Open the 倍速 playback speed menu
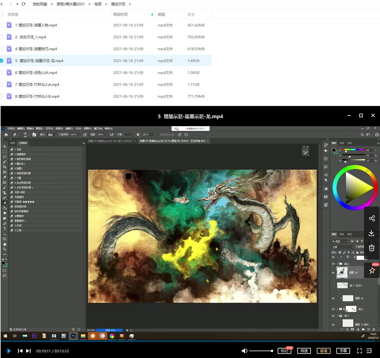 click(304, 351)
